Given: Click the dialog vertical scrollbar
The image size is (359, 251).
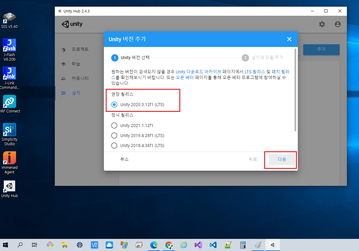Looking at the screenshot, I should coord(295,90).
